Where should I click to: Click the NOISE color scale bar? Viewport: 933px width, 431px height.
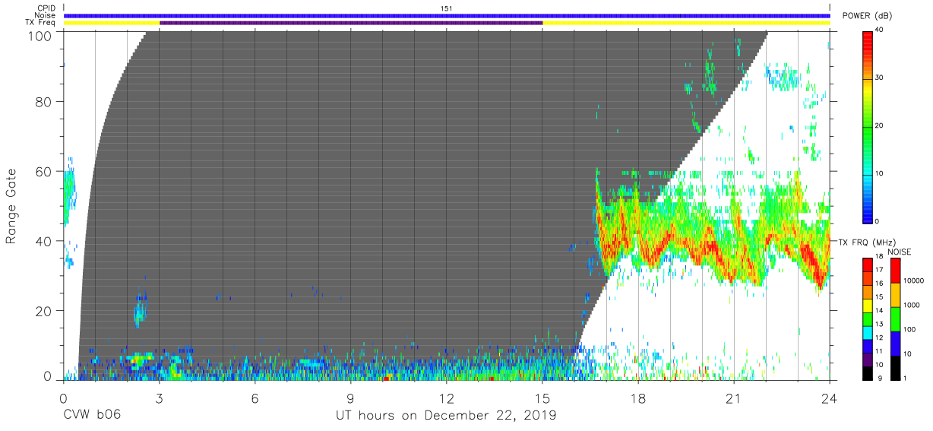(894, 318)
